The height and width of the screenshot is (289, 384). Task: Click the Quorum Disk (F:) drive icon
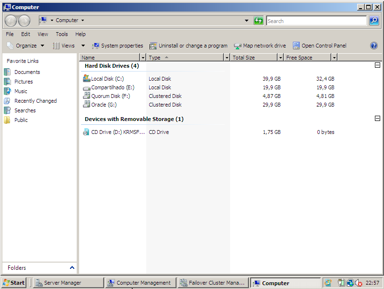[86, 96]
